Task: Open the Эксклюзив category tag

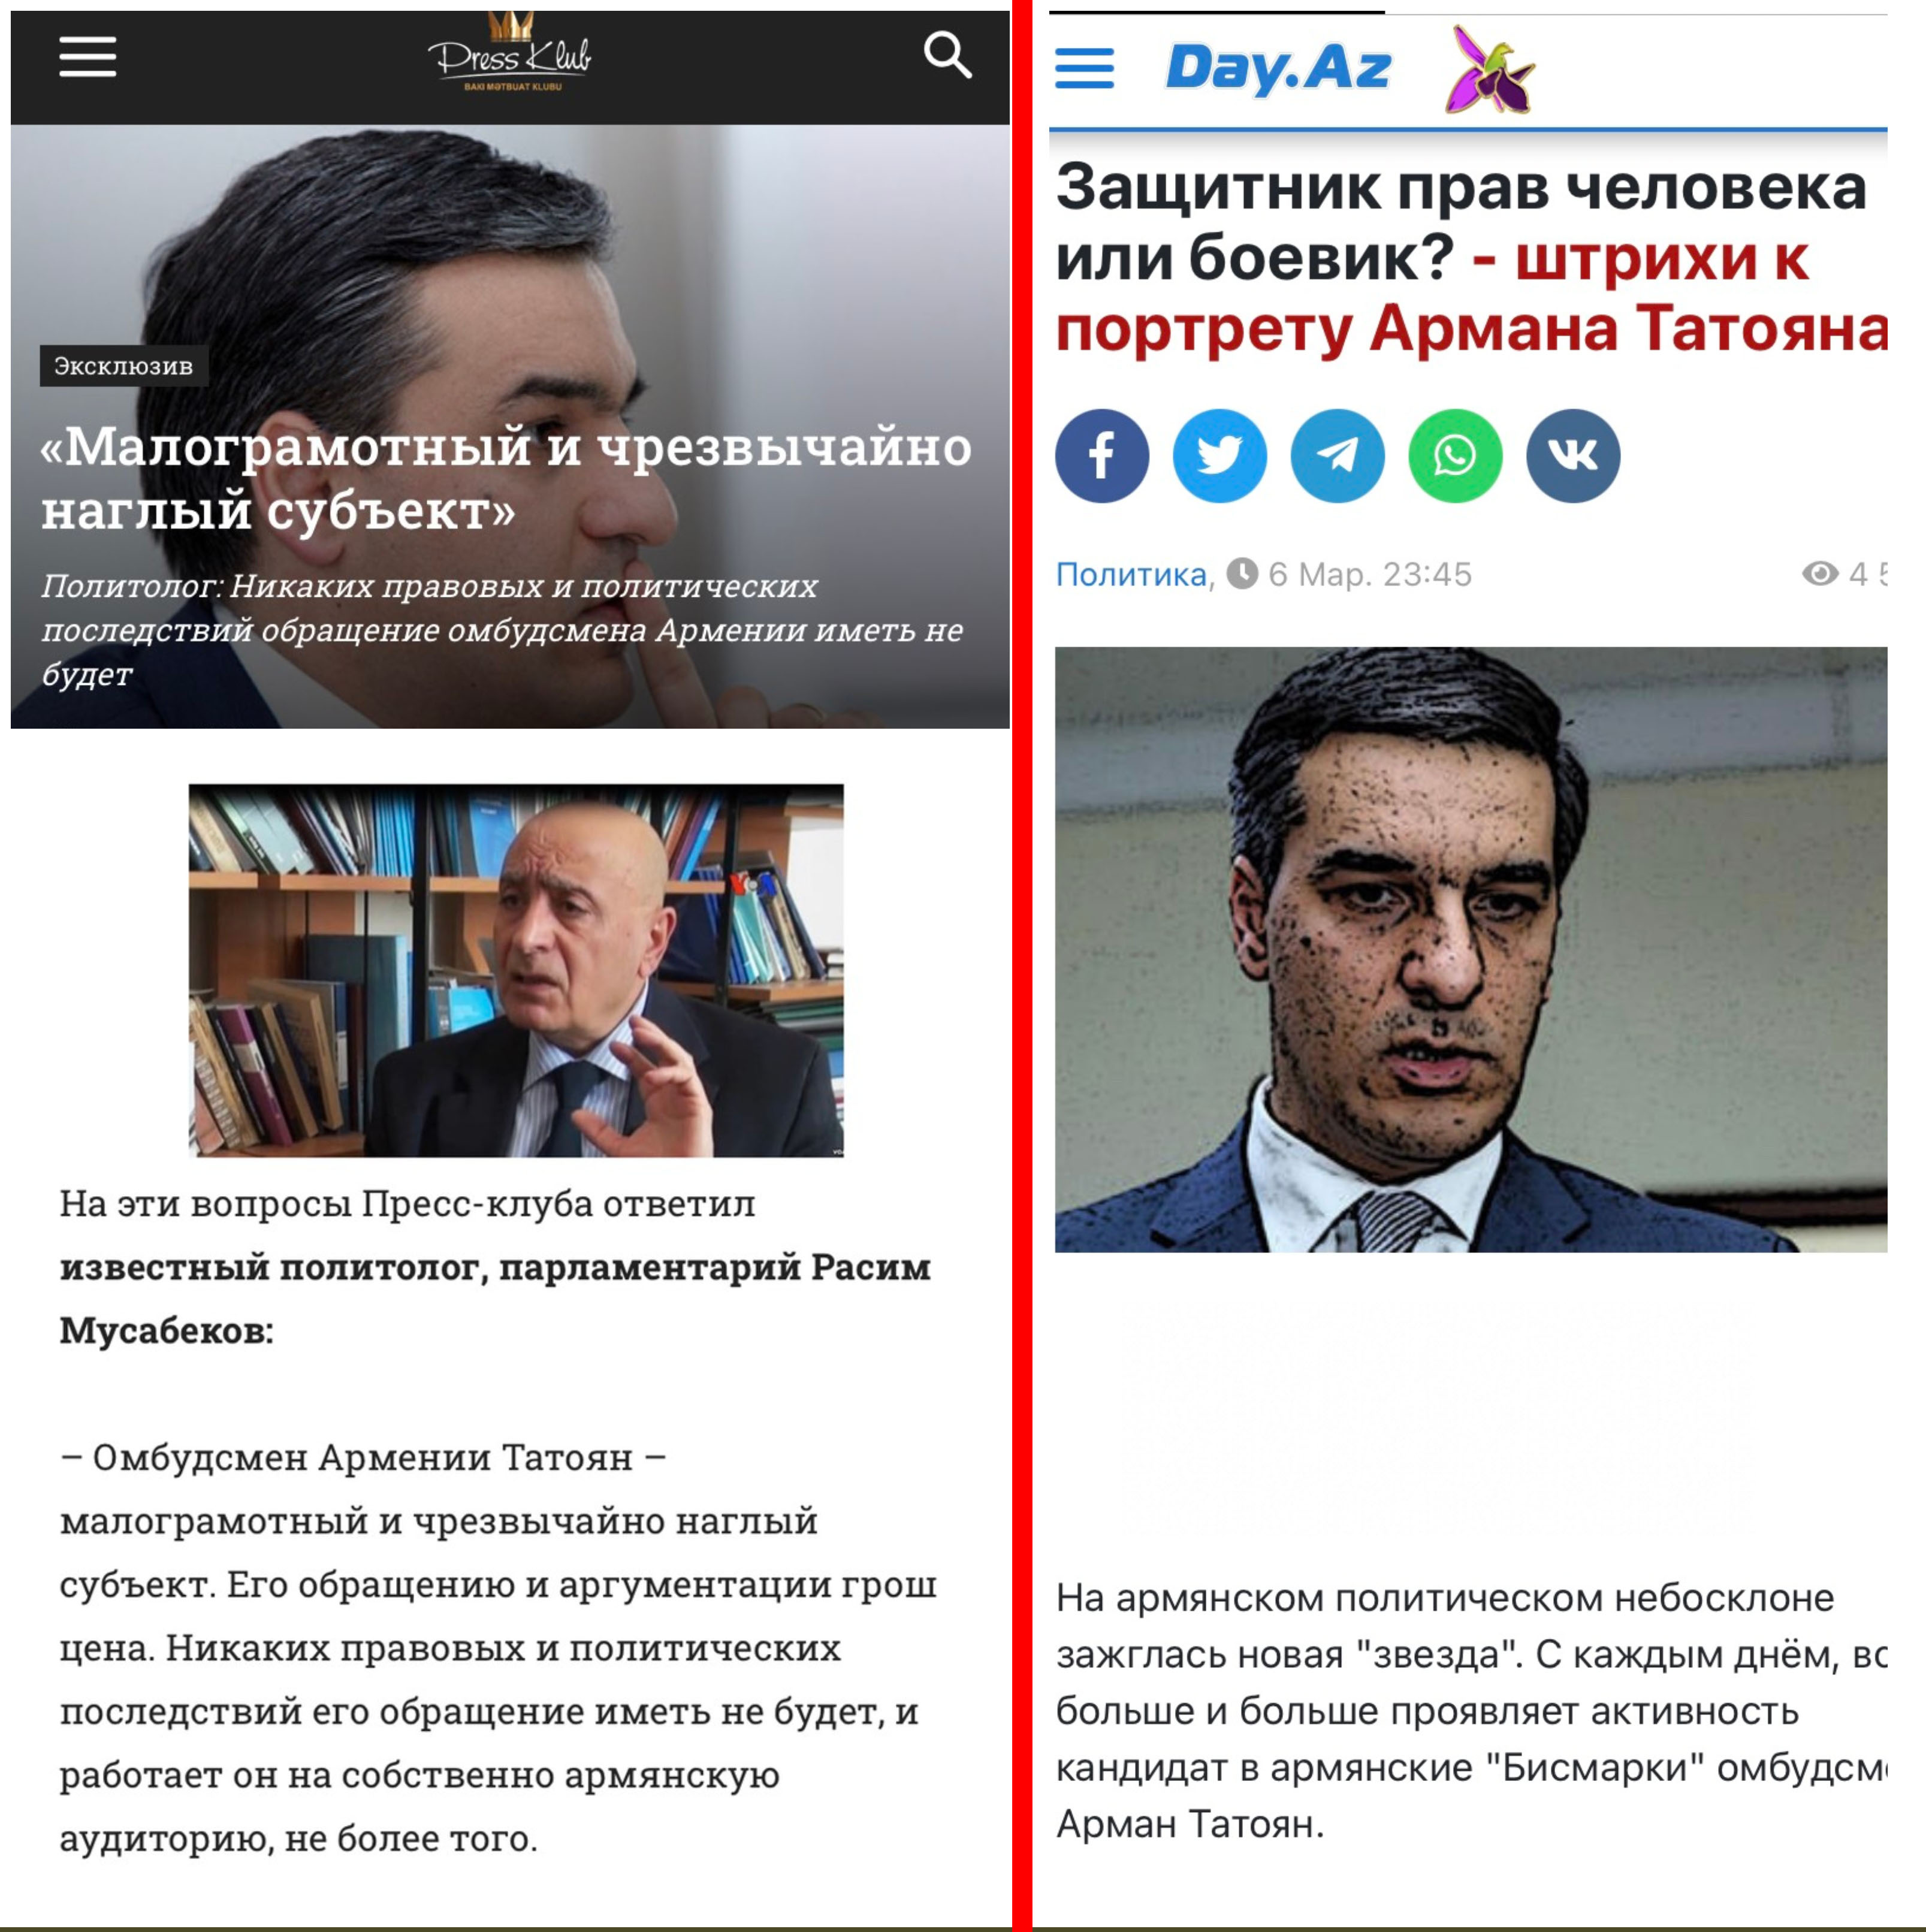Action: coord(124,366)
